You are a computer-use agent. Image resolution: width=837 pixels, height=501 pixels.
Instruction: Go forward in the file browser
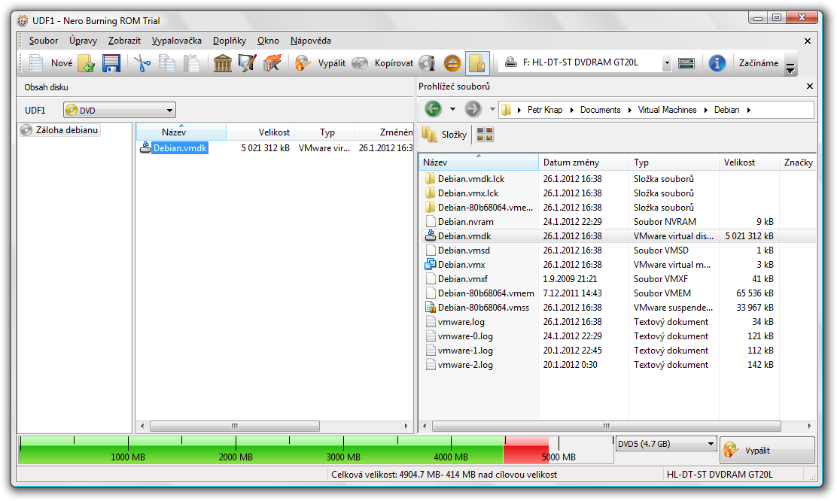pyautogui.click(x=473, y=109)
